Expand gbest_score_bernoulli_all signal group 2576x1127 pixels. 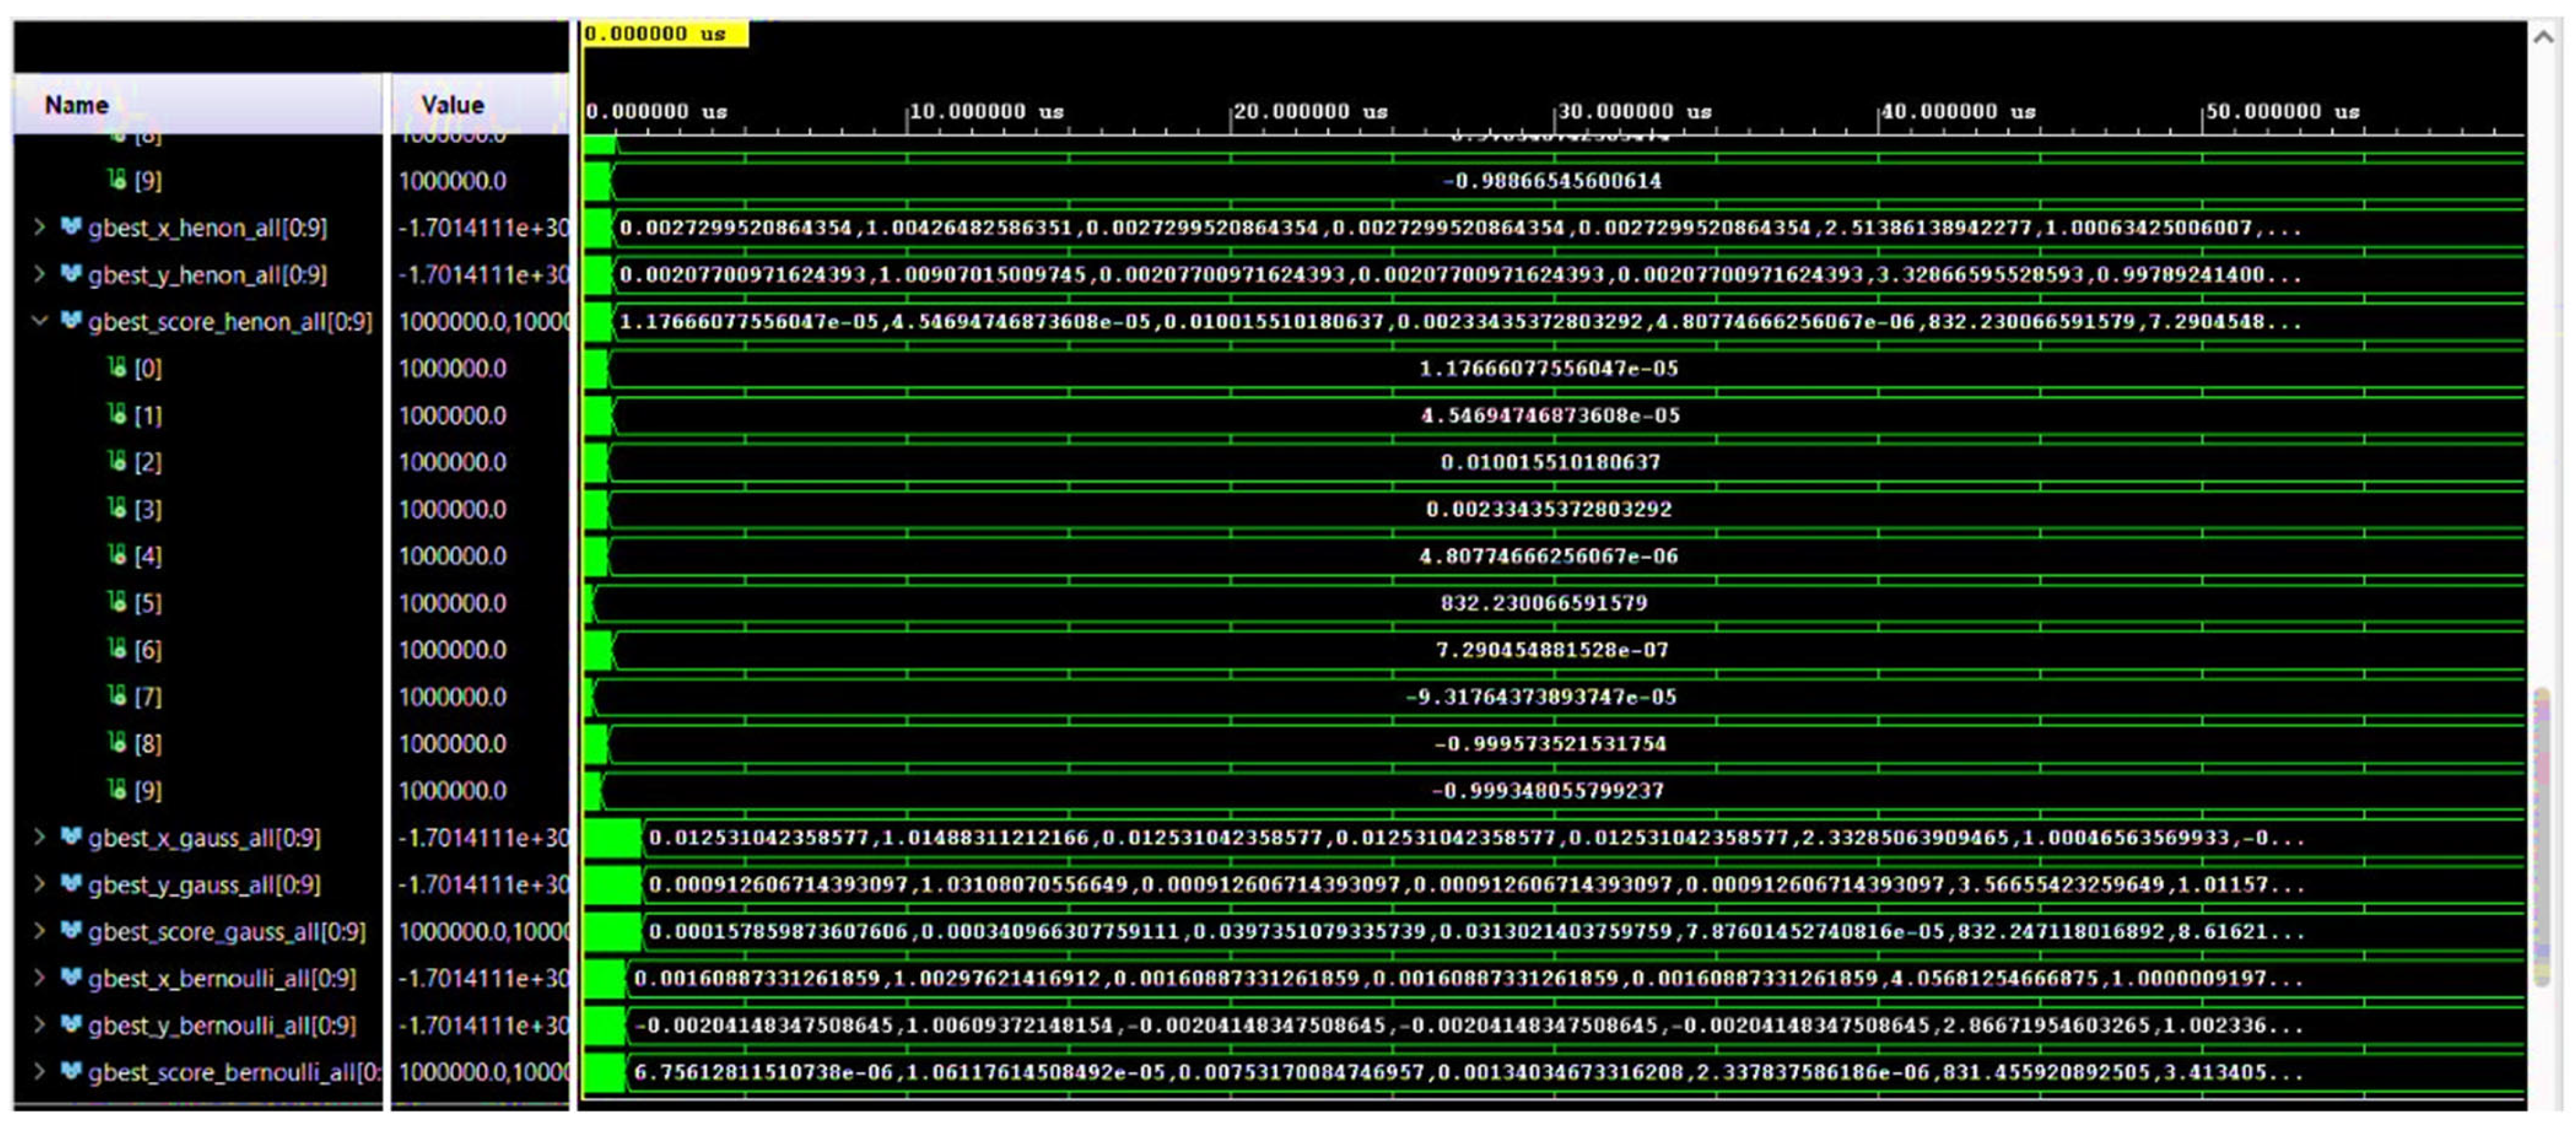[x=39, y=1072]
